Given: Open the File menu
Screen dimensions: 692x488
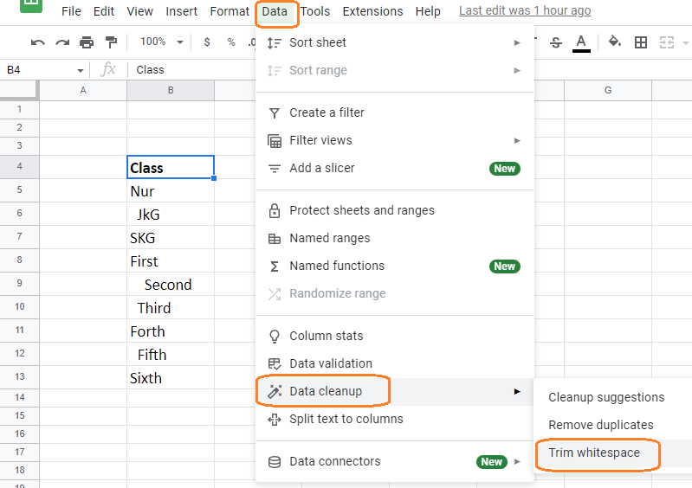Looking at the screenshot, I should (71, 11).
